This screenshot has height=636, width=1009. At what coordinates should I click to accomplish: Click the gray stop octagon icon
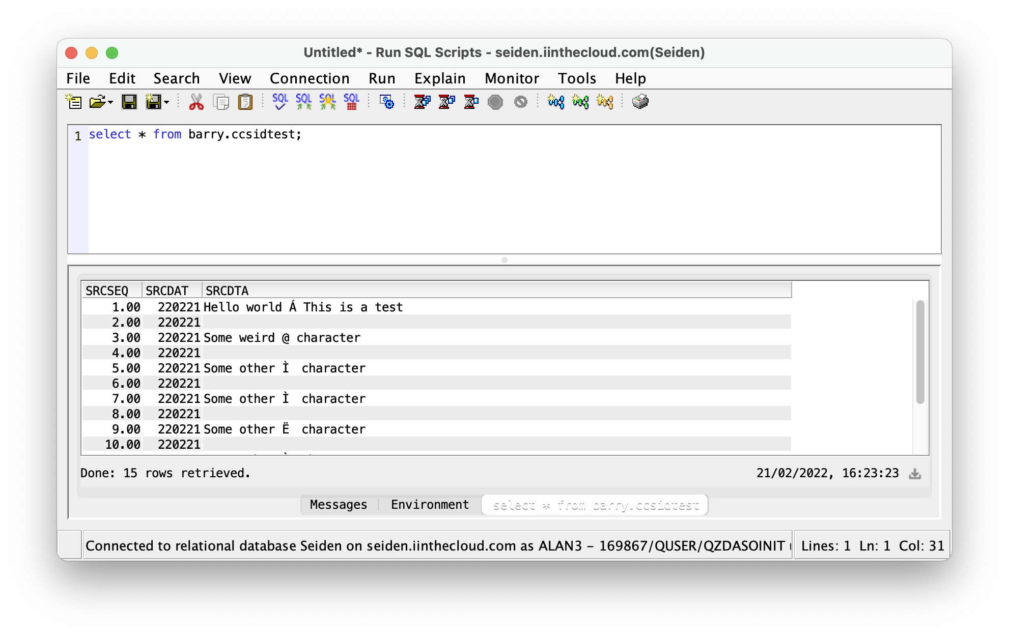click(495, 102)
